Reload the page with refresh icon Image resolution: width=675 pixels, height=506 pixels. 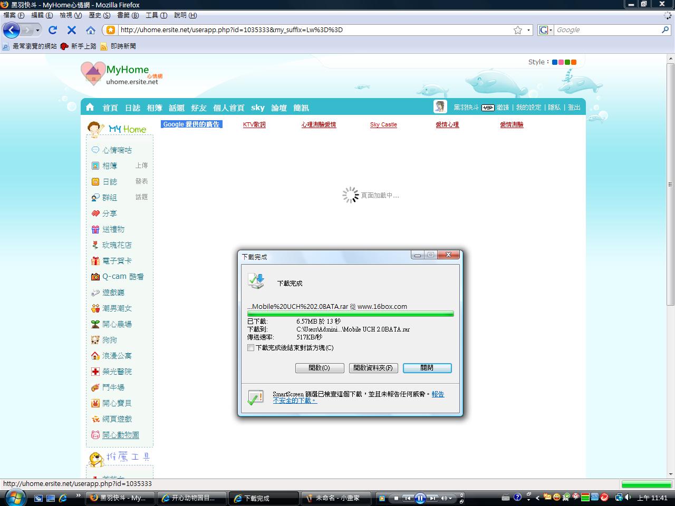pos(52,30)
